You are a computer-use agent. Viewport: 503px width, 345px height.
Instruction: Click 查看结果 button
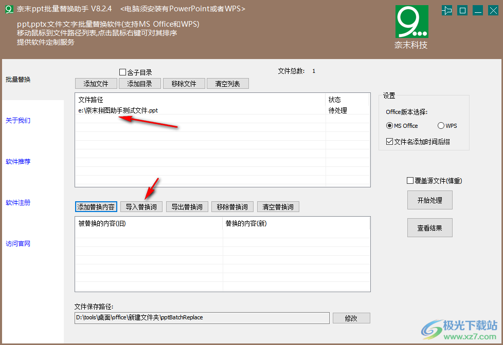430,228
